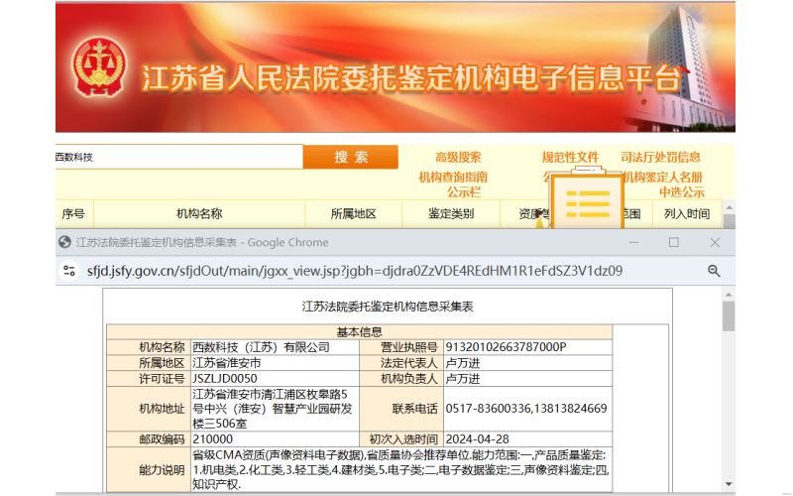Click the globe favicon in popup title bar

tap(65, 242)
